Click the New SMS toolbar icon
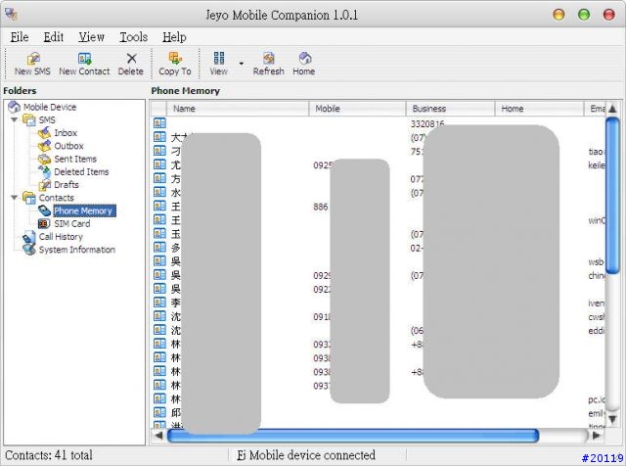 (x=32, y=59)
